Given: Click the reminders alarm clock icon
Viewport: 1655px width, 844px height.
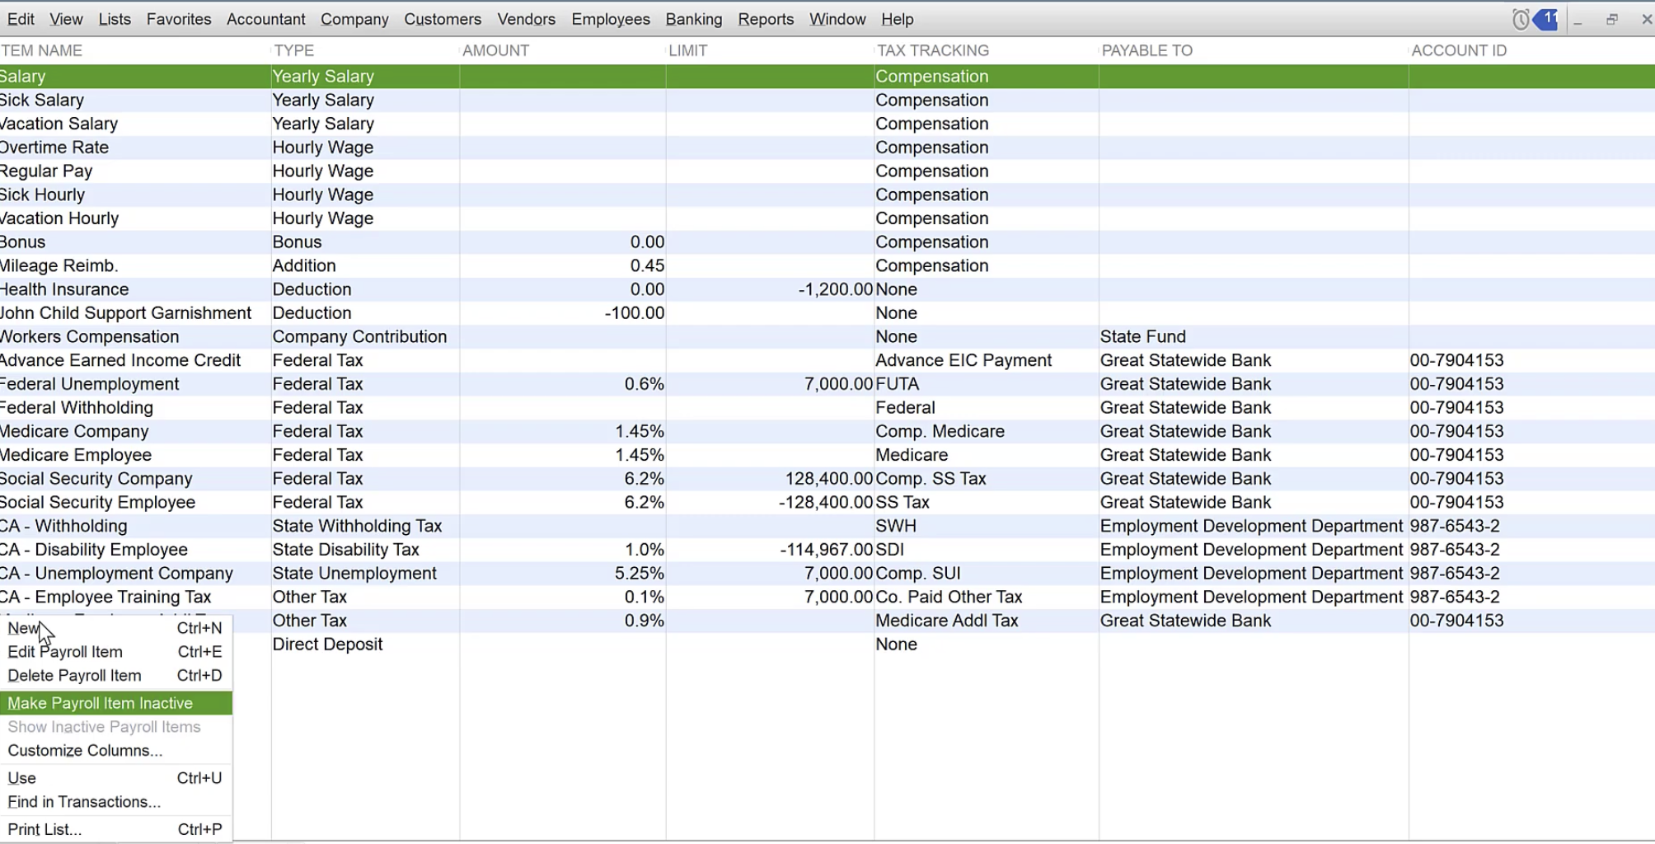Looking at the screenshot, I should (1521, 19).
